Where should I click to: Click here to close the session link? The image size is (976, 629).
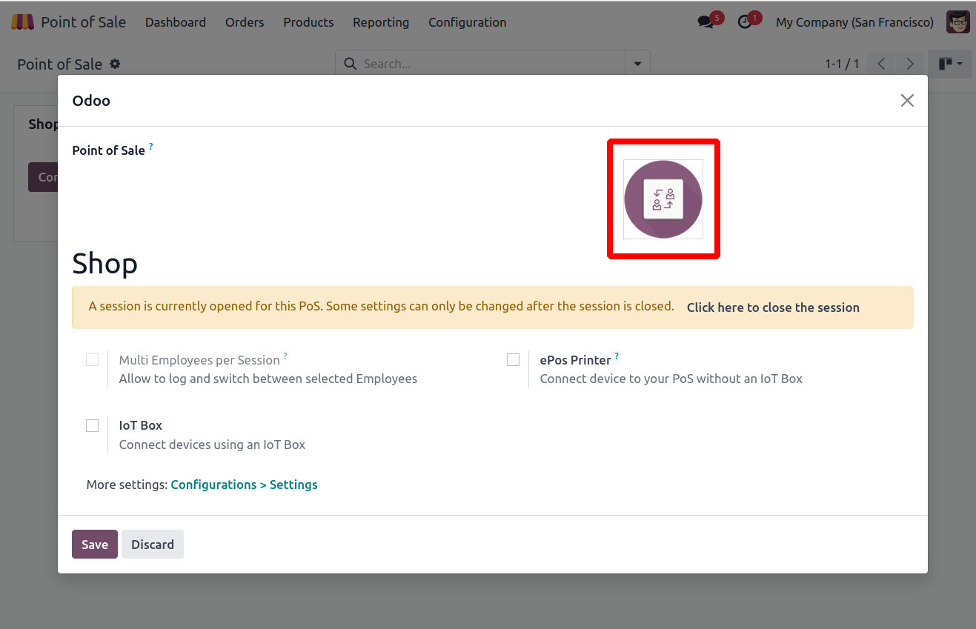pos(773,307)
